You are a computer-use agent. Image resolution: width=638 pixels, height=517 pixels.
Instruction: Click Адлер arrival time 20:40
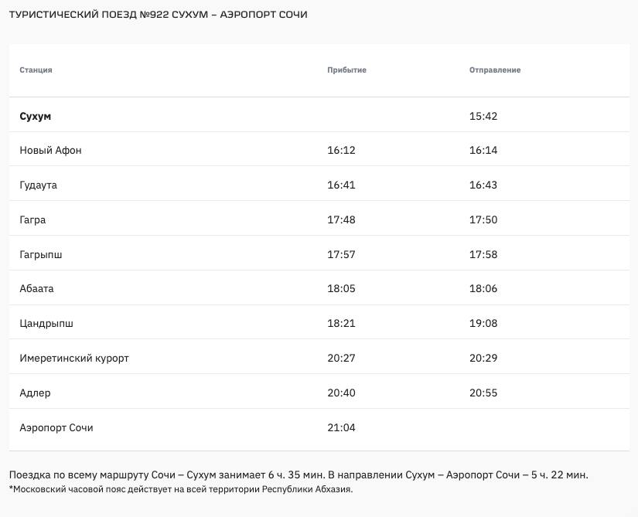pos(341,393)
